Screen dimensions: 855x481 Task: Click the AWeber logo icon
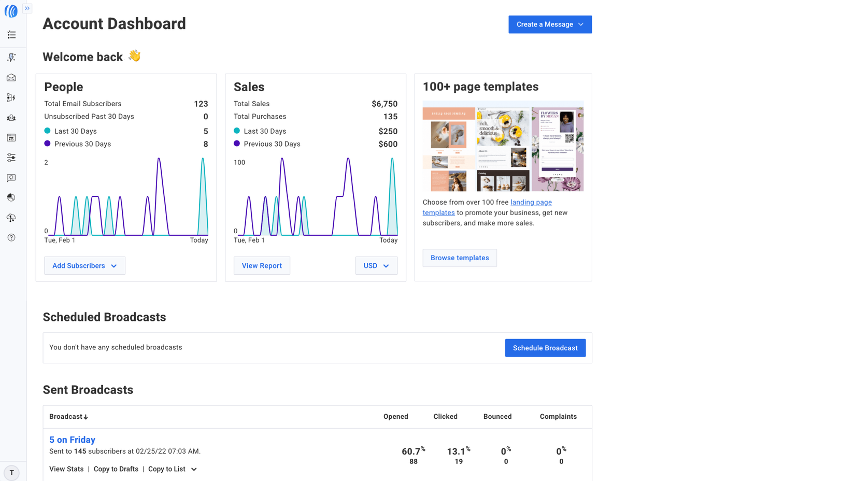tap(11, 10)
